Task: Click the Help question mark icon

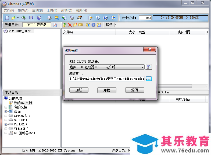Action: (x=105, y=18)
